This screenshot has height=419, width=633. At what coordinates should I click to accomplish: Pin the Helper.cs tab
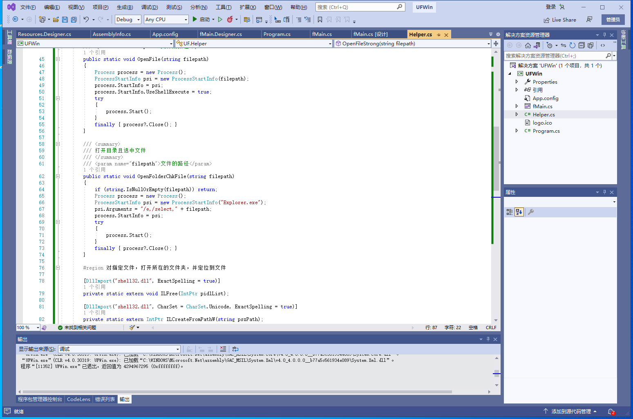tap(439, 35)
